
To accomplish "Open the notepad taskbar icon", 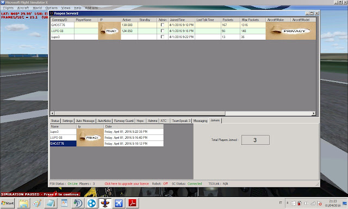I will pos(51,203).
